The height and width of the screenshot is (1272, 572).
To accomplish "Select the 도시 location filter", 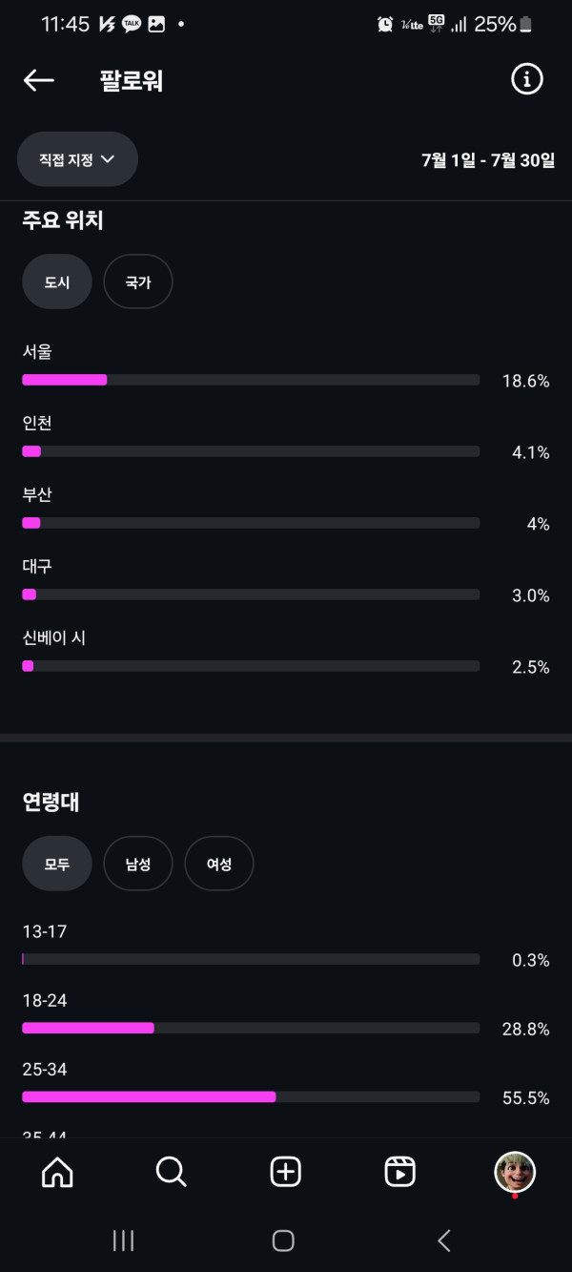I will (x=57, y=282).
